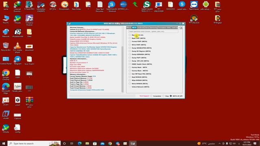
Task: Open the EFT_Pro desktop icon
Action: (53, 6)
